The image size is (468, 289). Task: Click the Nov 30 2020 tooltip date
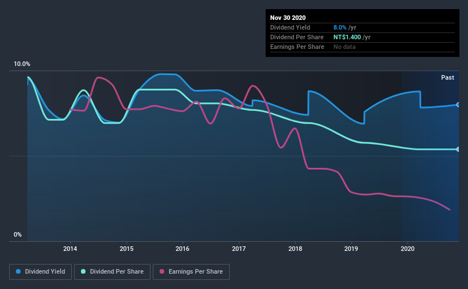(x=288, y=18)
